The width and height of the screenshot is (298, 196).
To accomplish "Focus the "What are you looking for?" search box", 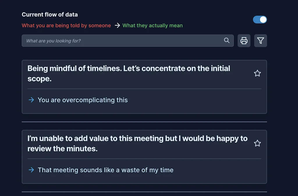I will click(x=122, y=41).
